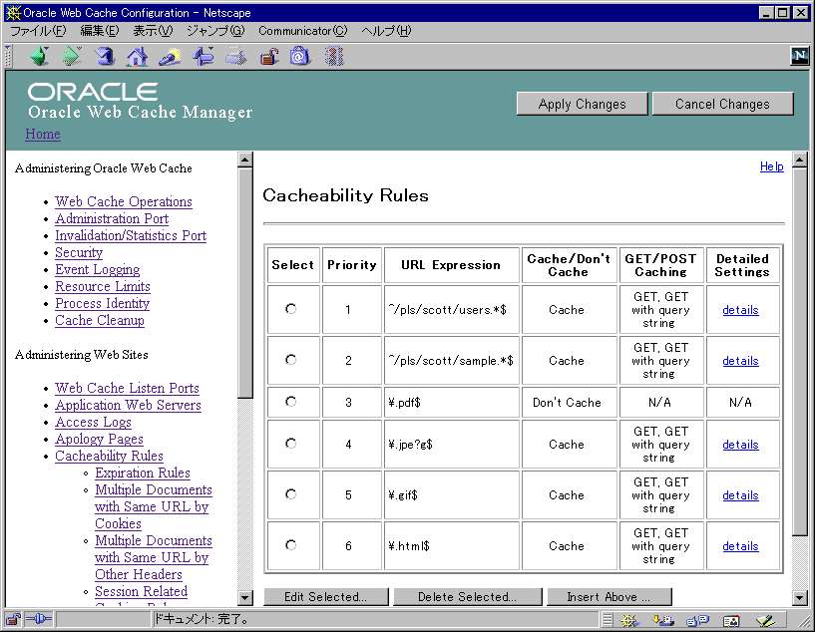Open Administration Port link
Screen dimensions: 815x632
[x=112, y=218]
